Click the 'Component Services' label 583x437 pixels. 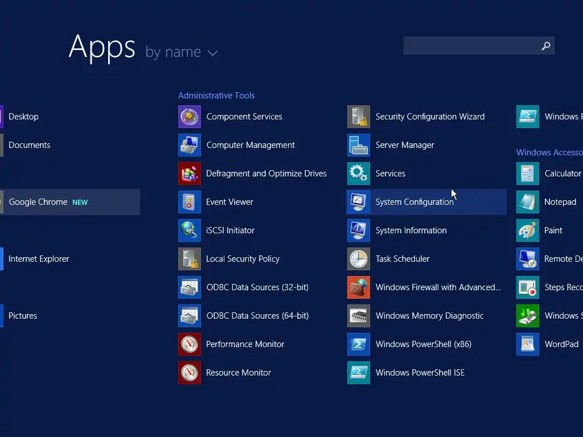pyautogui.click(x=244, y=117)
